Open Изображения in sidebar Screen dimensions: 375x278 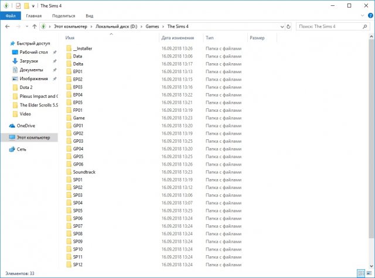tap(33, 78)
